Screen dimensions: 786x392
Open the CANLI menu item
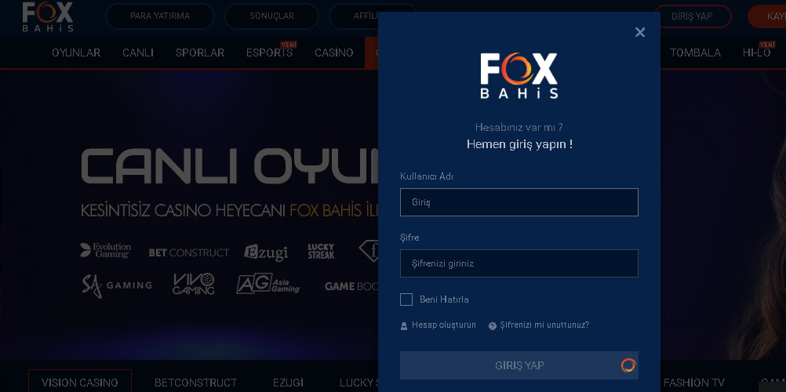tap(138, 53)
